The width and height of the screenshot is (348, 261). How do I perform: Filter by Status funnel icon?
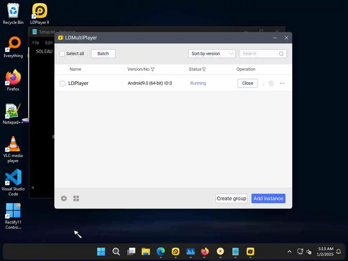(x=204, y=69)
